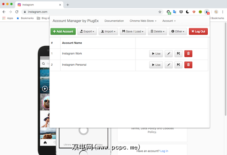227x155 pixels.
Task: Reload the Instagram page
Action: tap(17, 12)
